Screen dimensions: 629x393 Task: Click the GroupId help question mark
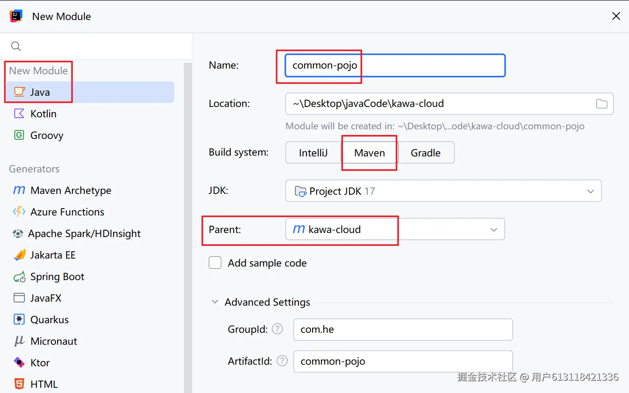(x=277, y=329)
